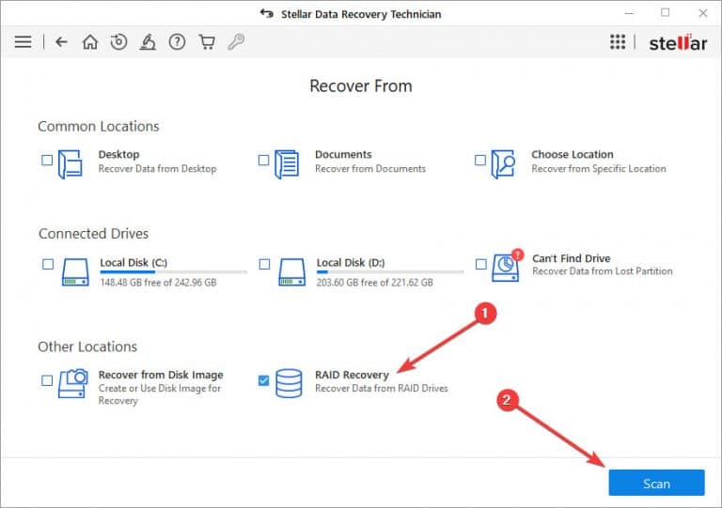The image size is (722, 508).
Task: Uncheck the RAID Recovery checkbox
Action: coord(263,380)
